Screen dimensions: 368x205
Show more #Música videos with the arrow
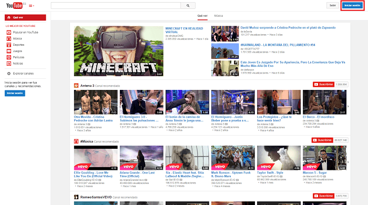(348, 162)
